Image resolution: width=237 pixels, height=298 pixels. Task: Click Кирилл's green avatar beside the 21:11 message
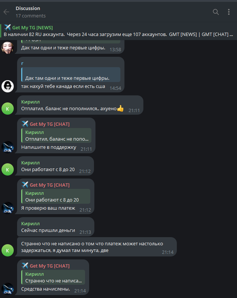point(7,108)
